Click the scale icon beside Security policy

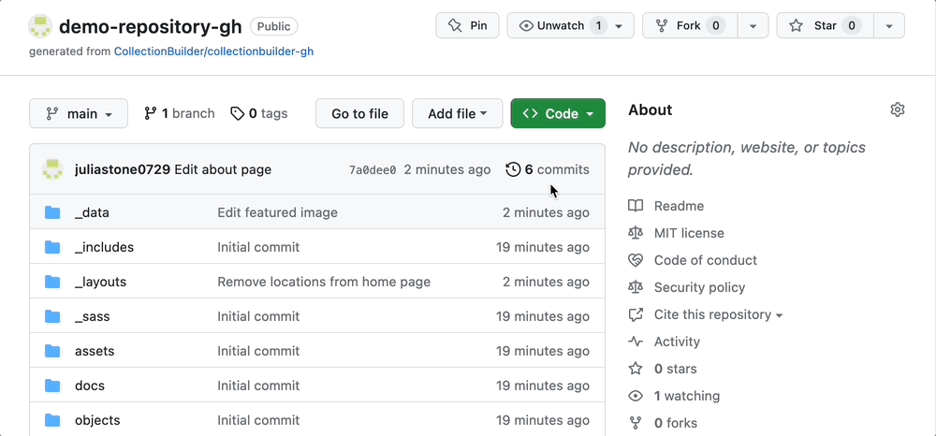point(636,287)
